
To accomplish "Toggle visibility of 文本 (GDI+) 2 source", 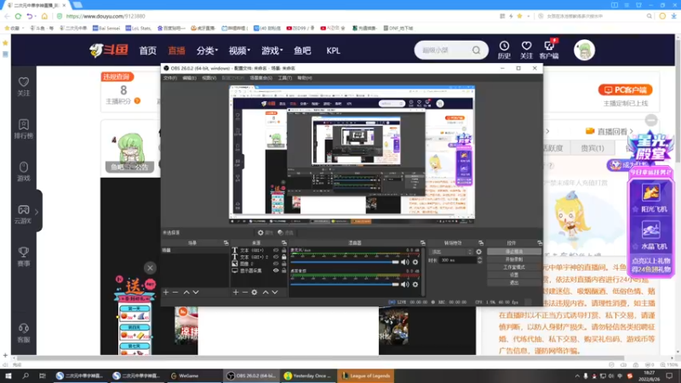I will 276,257.
